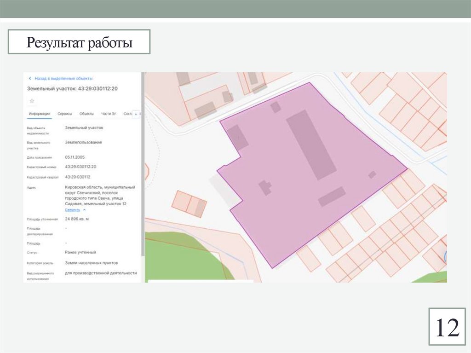
Task: Go back via Назад в выделенные объекты
Action: (x=63, y=79)
